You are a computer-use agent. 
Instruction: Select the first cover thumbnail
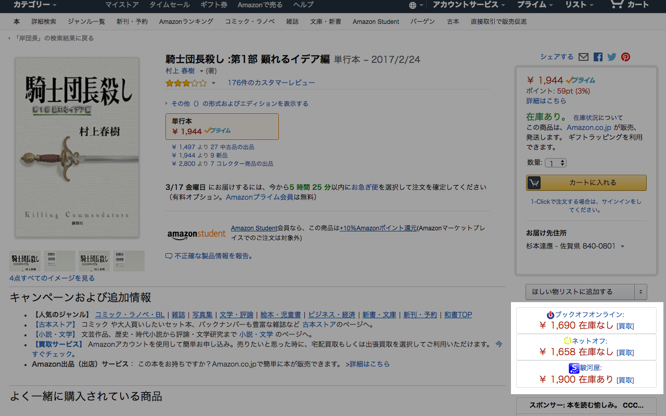(25, 261)
